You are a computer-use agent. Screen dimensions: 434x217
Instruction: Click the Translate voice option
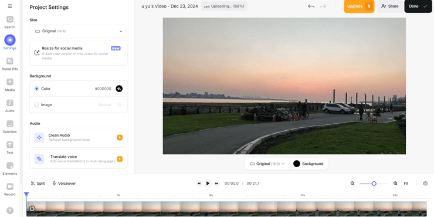pos(79,159)
